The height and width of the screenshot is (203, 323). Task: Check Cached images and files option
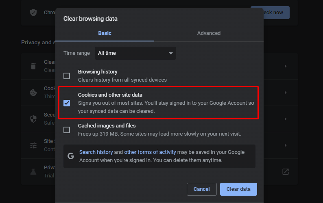(67, 130)
